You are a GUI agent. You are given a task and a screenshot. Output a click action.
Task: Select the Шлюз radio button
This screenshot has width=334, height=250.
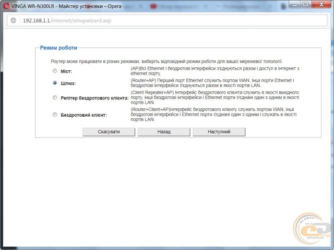click(x=55, y=83)
